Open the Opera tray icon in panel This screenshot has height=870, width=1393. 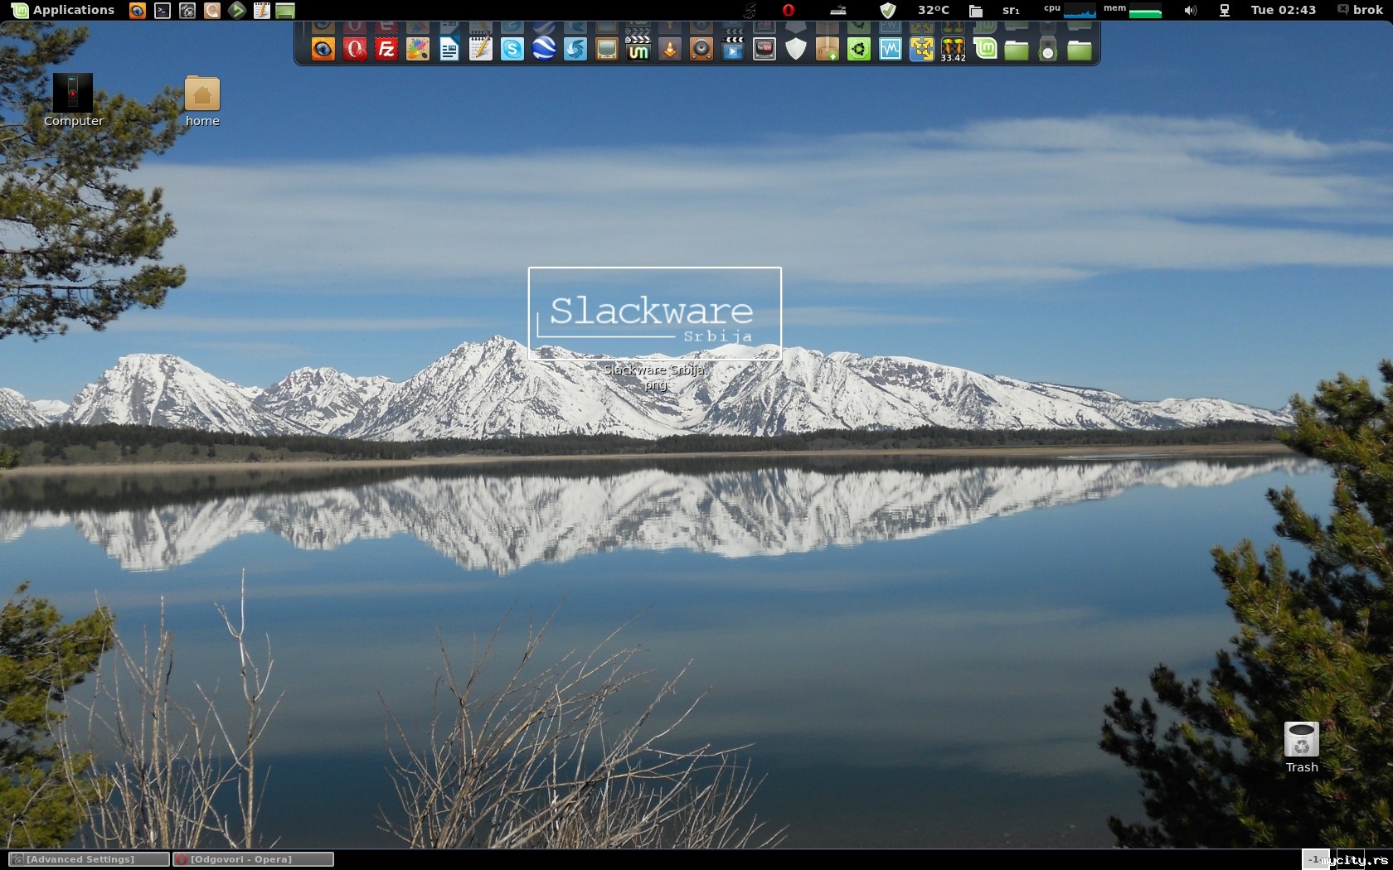tap(789, 10)
